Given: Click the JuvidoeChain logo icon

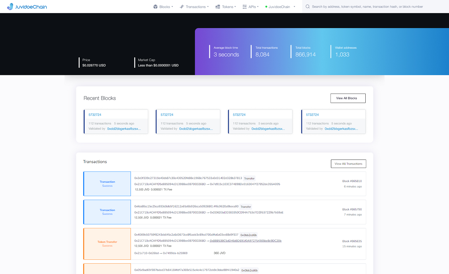Looking at the screenshot, I should point(10,6).
